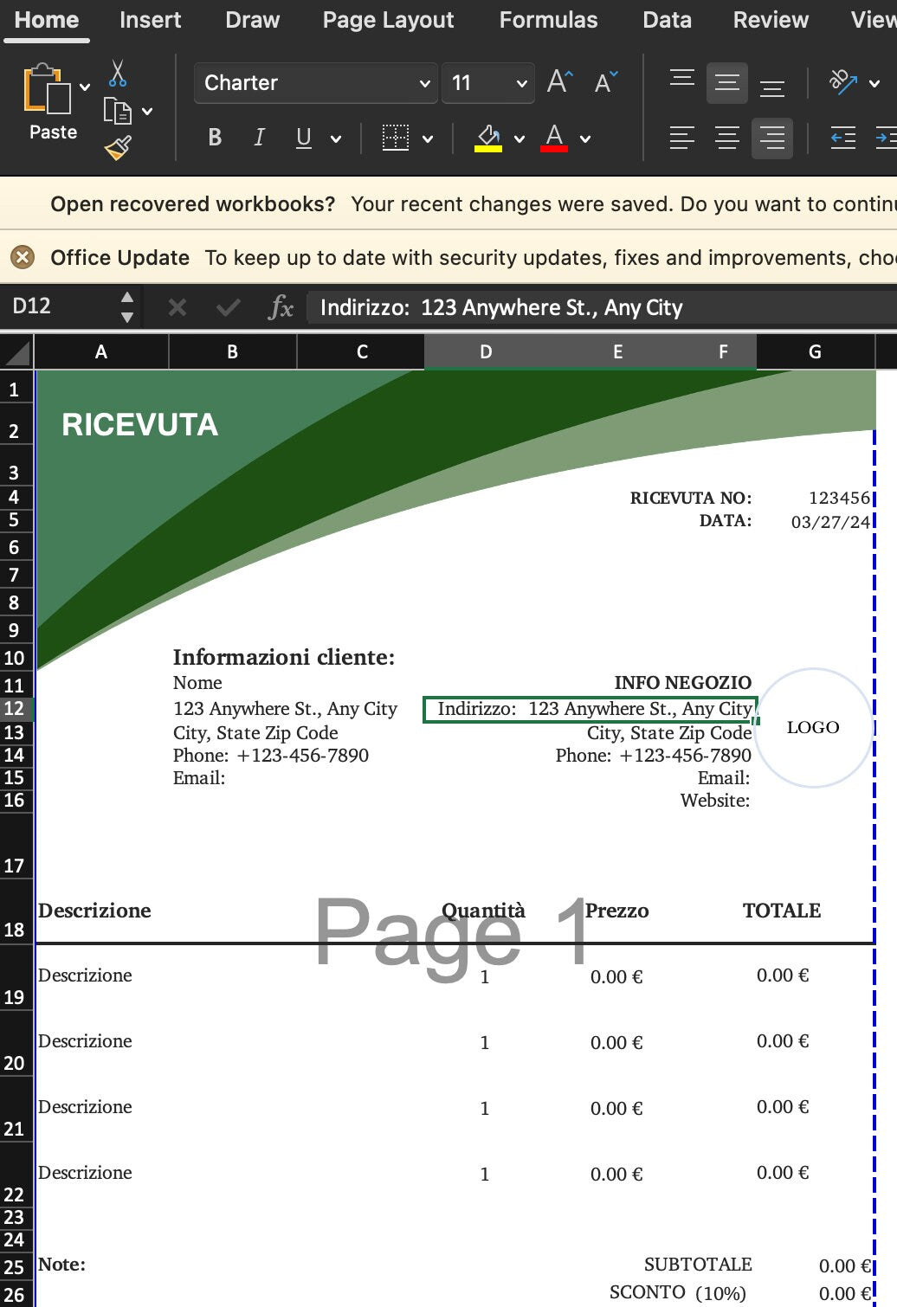
Task: Toggle Align Right horizontal alignment
Action: pos(772,138)
